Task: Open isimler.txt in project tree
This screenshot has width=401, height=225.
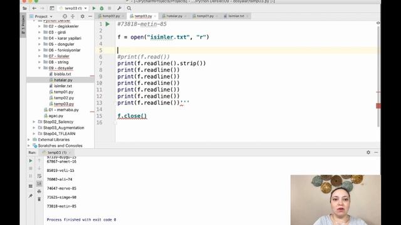Action: click(x=63, y=86)
